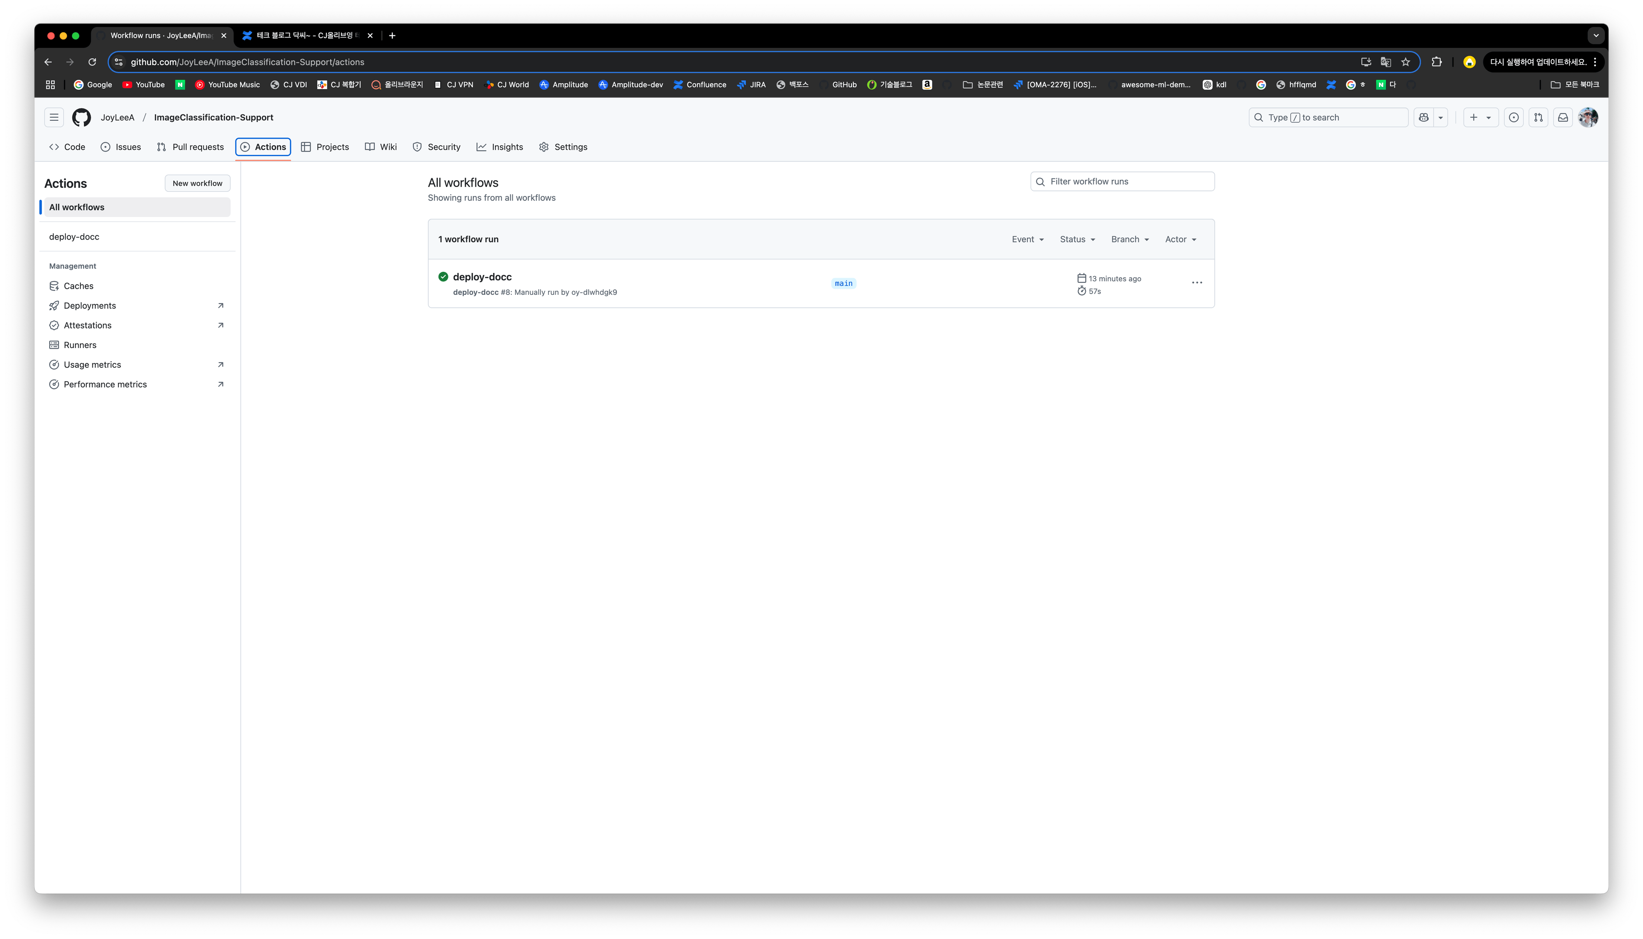The image size is (1643, 939).
Task: Close the Workflow runs browser tab
Action: [224, 36]
